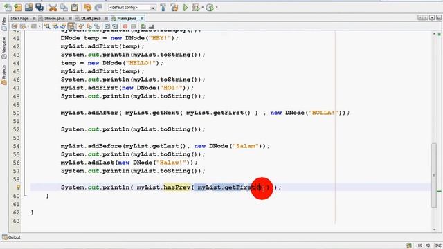Image resolution: width=443 pixels, height=249 pixels.
Task: Open the Navigator side panel
Action: pyautogui.click(x=3, y=48)
